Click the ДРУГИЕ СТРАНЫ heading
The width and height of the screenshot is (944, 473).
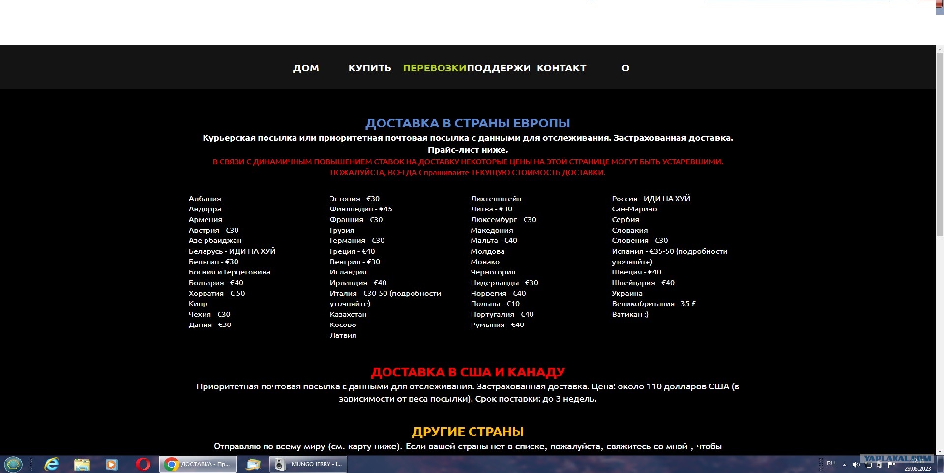point(468,431)
